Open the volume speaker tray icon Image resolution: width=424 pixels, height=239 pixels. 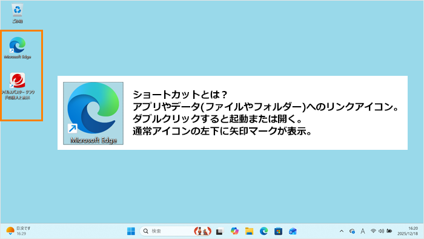point(381,231)
